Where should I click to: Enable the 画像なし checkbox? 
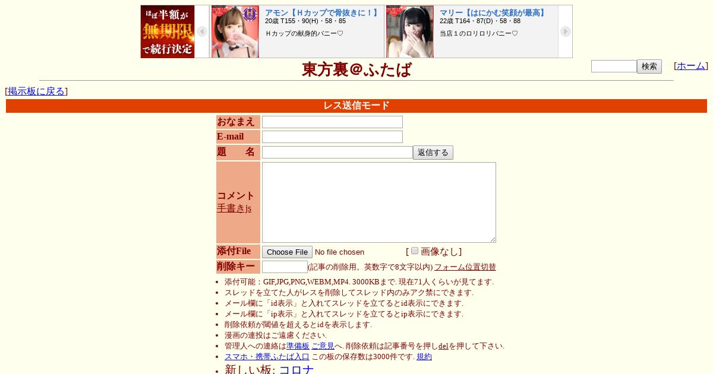pos(415,251)
